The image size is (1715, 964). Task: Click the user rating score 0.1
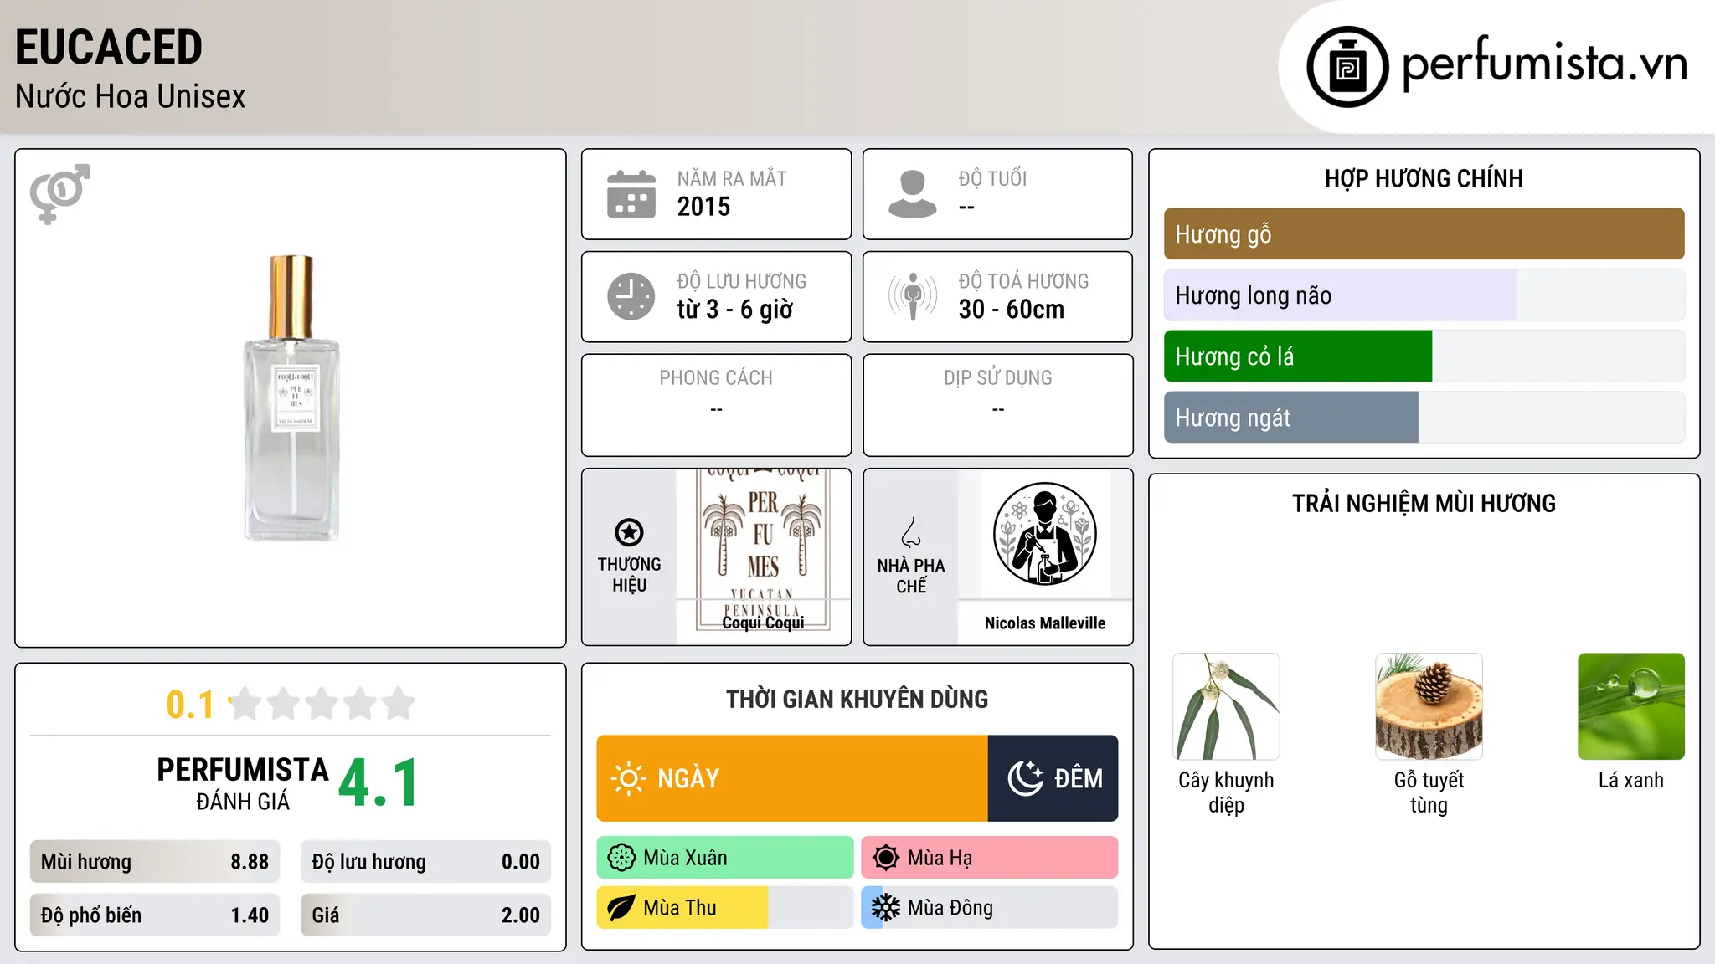[x=190, y=705]
